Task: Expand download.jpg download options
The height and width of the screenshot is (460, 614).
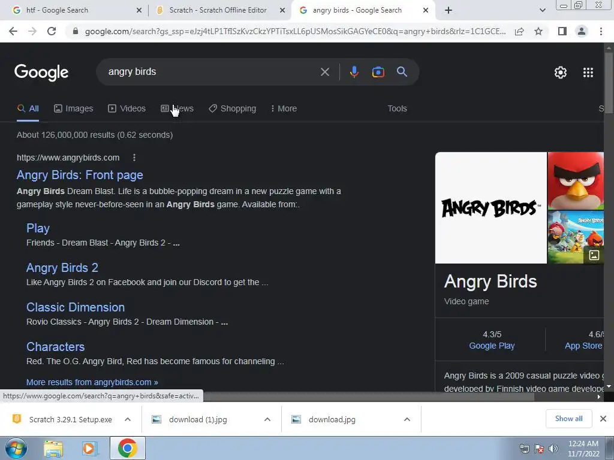Action: [x=407, y=419]
